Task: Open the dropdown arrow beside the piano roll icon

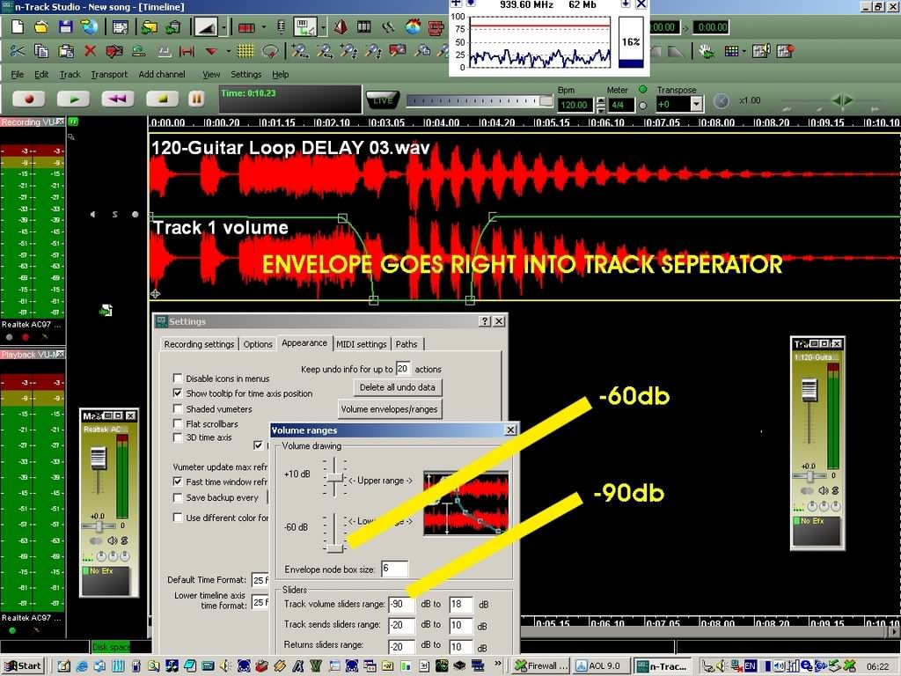Action: 324,27
